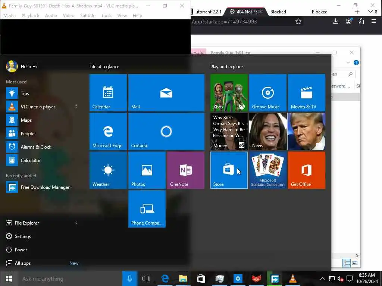Open VLC Subtitle menu
The width and height of the screenshot is (382, 286).
coord(88,16)
